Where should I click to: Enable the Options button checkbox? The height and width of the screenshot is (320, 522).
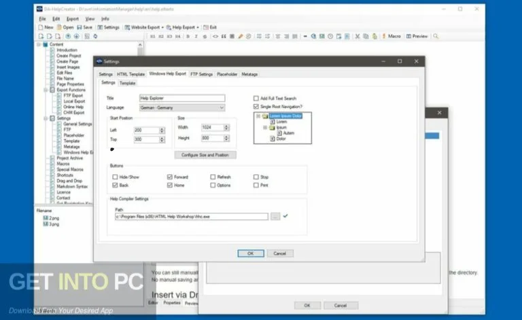(x=213, y=185)
